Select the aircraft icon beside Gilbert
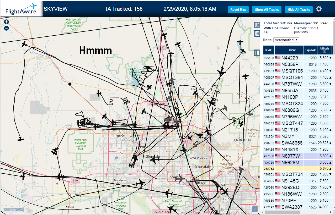Screen dimensions: 335x215 [224, 192]
